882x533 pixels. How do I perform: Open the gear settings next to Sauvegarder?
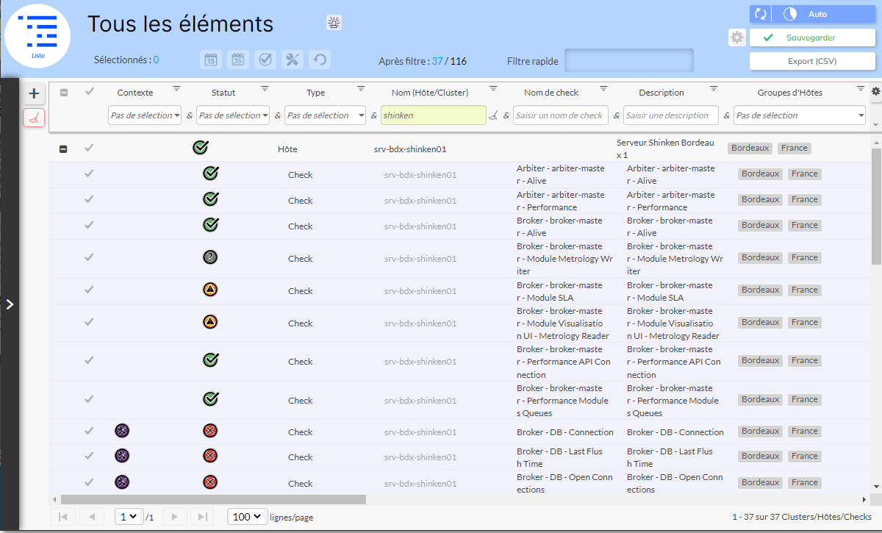[737, 37]
